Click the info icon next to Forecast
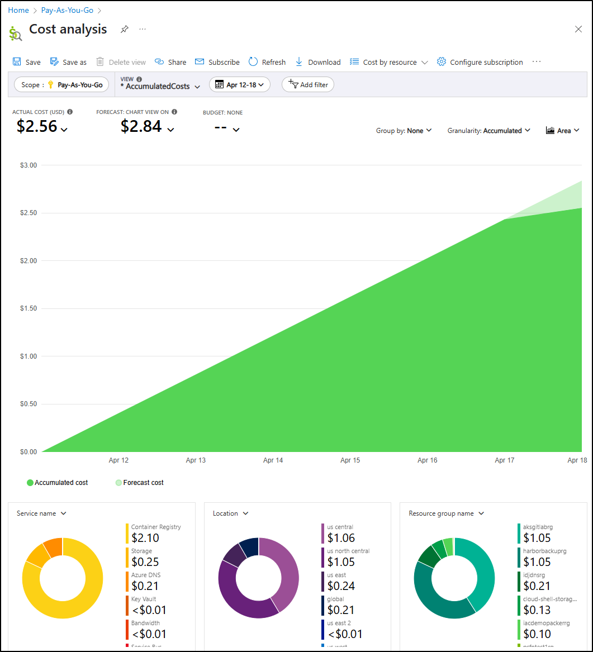Screen dimensions: 593x652 (x=174, y=112)
